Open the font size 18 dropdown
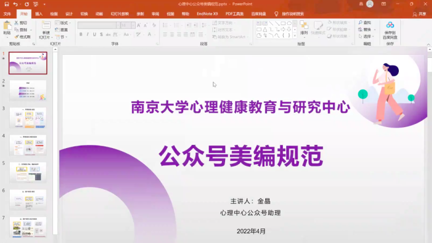Screen dimensions: 432x243 (x=133, y=25)
